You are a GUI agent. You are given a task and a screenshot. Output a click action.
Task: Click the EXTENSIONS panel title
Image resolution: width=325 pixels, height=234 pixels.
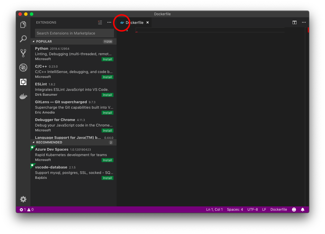pos(46,22)
